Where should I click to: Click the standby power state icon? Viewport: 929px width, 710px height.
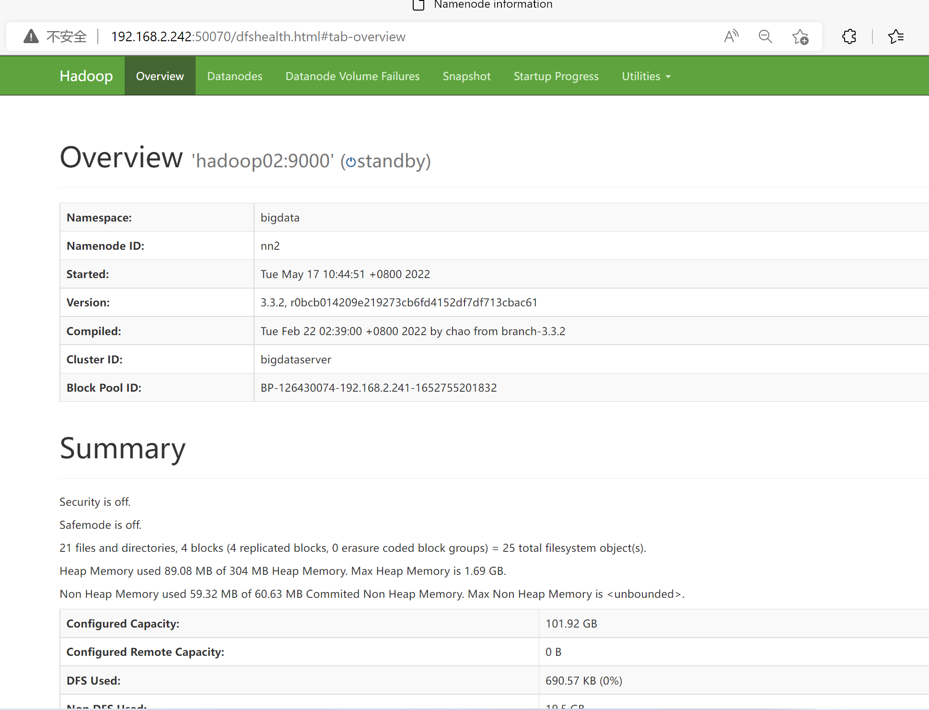coord(351,162)
